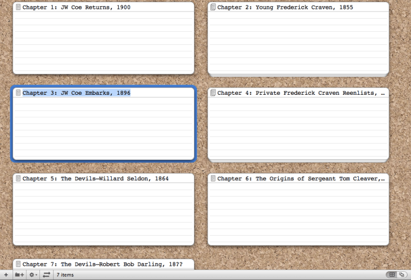Click document icon on Chapter 4 card
The width and height of the screenshot is (411, 280).
click(213, 93)
